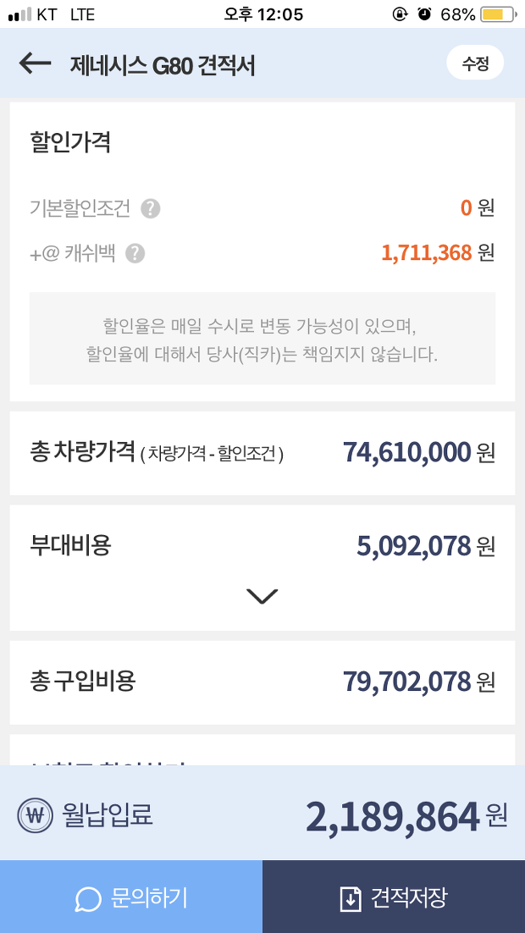525x933 pixels.
Task: Tap the won currency icon by 월납입료
Action: point(35,815)
